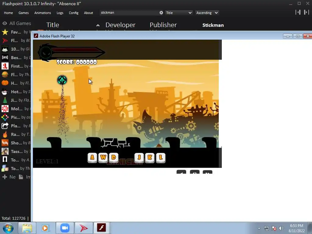Open the Ascending sort order dropdown

(x=207, y=13)
